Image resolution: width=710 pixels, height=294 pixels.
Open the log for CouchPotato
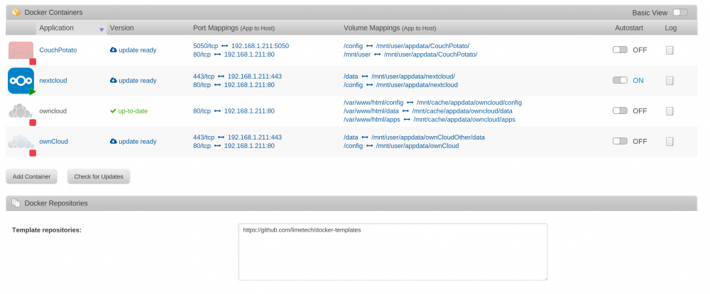pyautogui.click(x=670, y=50)
